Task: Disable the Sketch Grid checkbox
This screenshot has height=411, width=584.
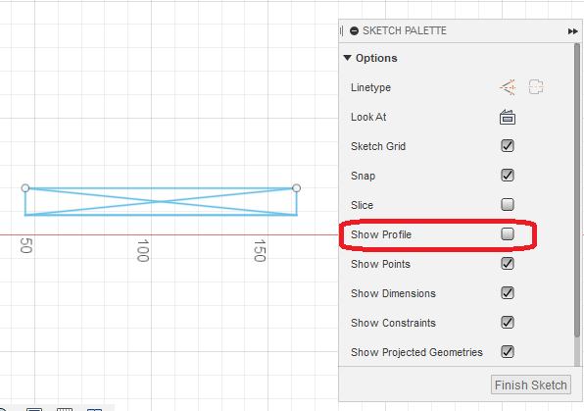Action: [x=508, y=146]
